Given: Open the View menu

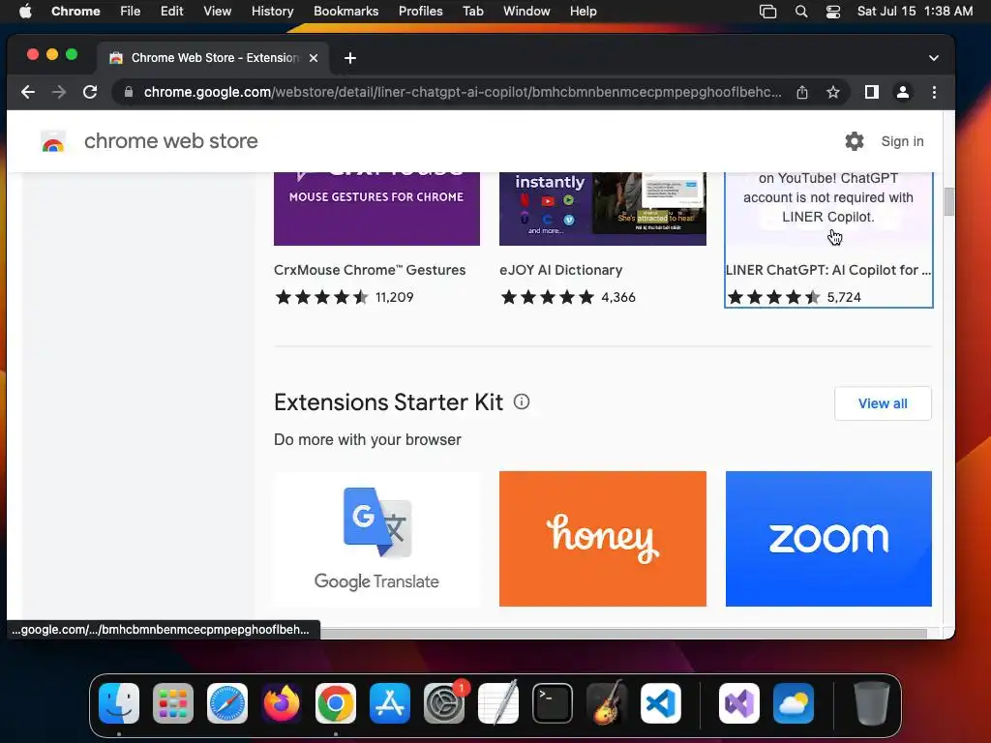Looking at the screenshot, I should pos(217,12).
